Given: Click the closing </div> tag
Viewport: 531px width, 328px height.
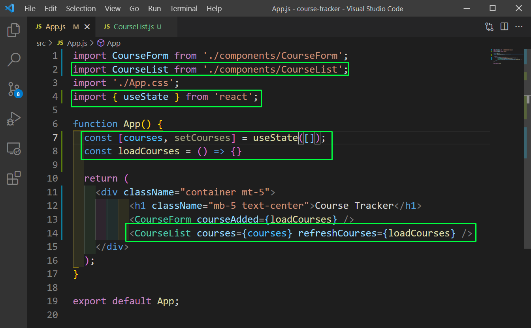Looking at the screenshot, I should [x=112, y=247].
